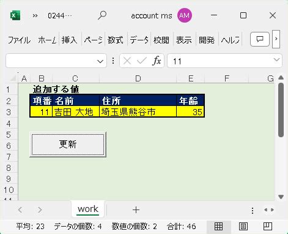Screen dimensions: 288x234
Task: Select column F header
Action: click(227, 78)
